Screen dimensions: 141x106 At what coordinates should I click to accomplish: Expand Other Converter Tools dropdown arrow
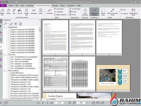pyautogui.click(x=119, y=12)
